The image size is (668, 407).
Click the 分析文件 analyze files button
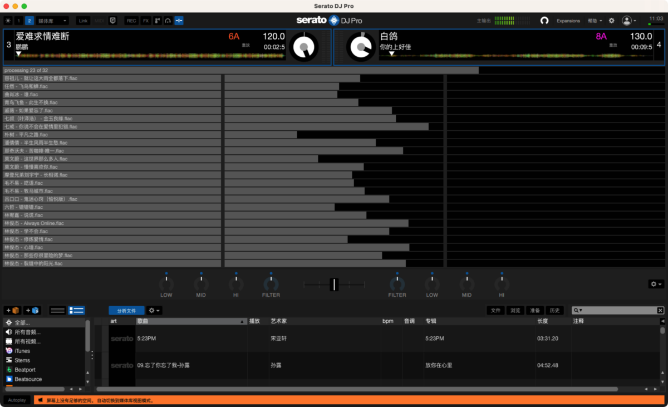[x=126, y=311]
